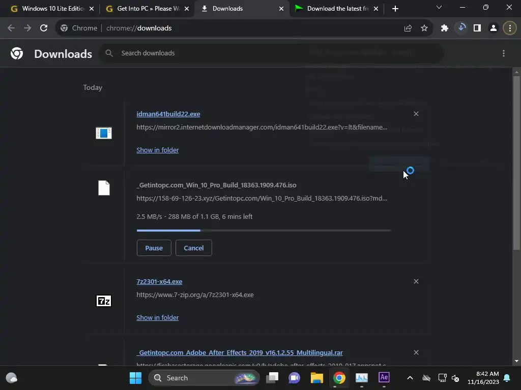Click the ISO download source URL
Viewport: 521px width, 390px height.
click(262, 199)
